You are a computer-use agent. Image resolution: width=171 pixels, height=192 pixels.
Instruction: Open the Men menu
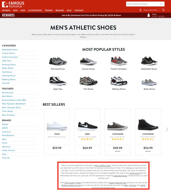[x=15, y=10]
